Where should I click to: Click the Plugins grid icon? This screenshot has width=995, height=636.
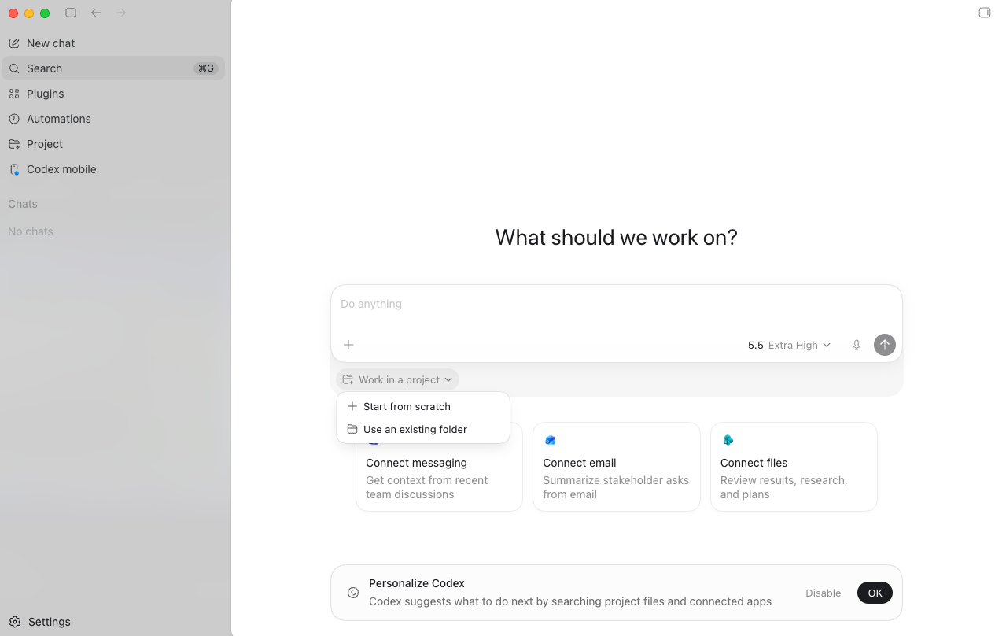coord(14,94)
